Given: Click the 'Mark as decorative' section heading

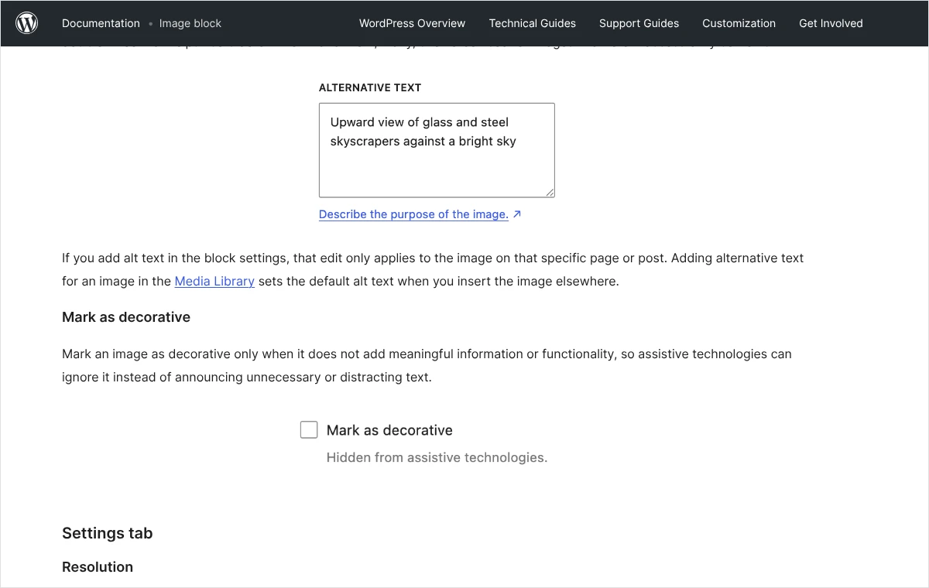Looking at the screenshot, I should 126,317.
